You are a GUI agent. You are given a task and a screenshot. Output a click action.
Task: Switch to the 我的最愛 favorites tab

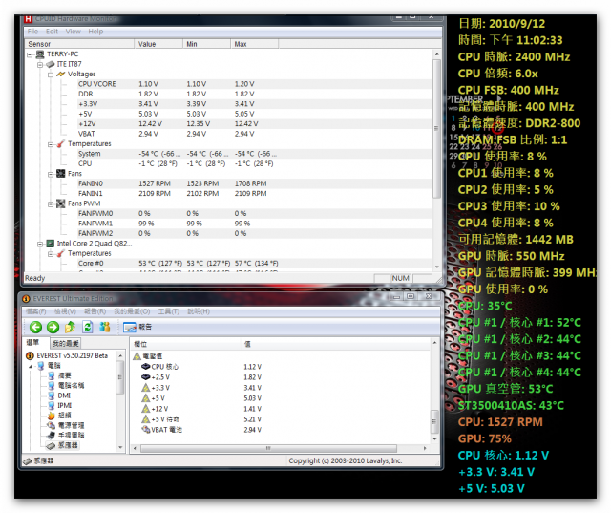pyautogui.click(x=66, y=343)
